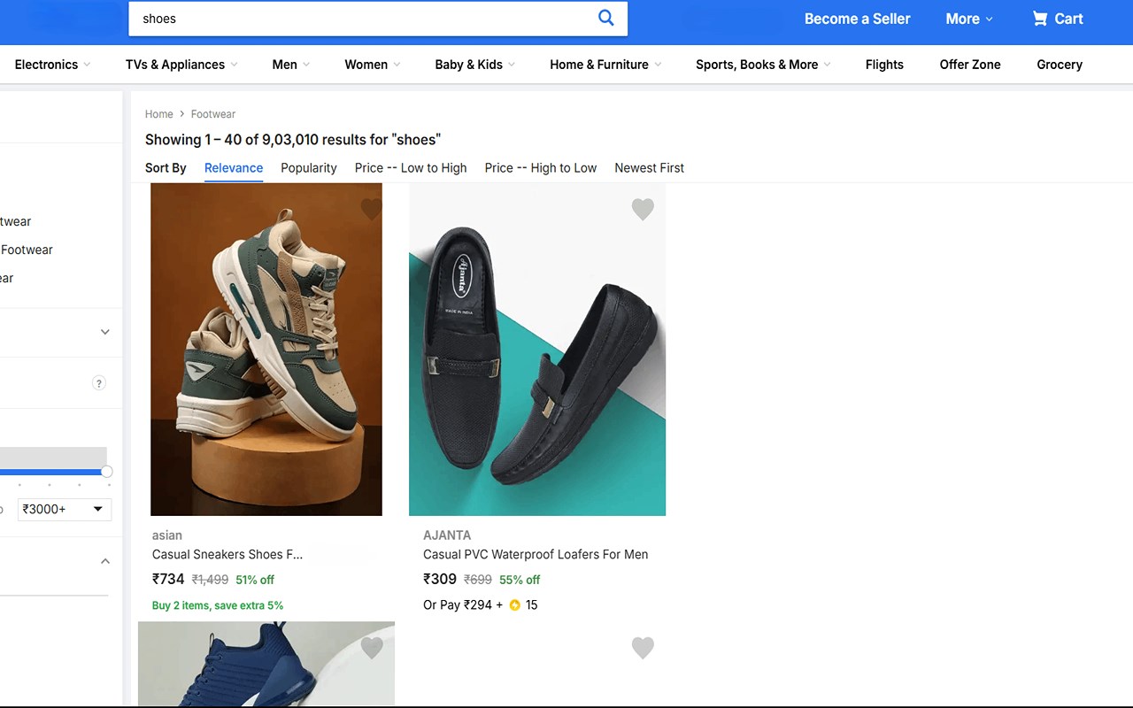Click the ₹734 price
Screen dimensions: 1133x708
[168, 580]
